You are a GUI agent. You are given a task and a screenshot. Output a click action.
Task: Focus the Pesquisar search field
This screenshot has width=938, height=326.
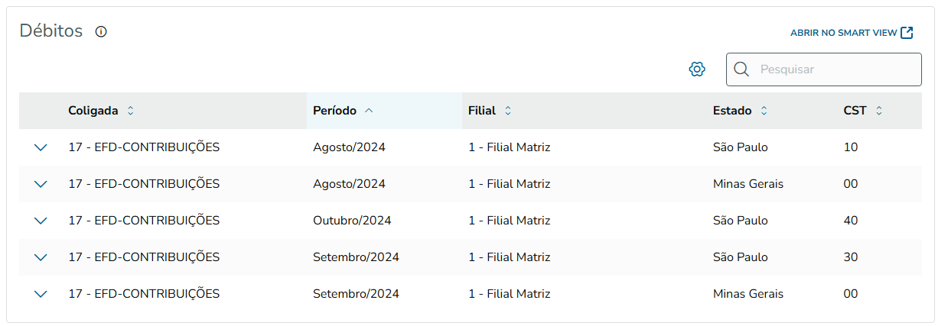[834, 69]
